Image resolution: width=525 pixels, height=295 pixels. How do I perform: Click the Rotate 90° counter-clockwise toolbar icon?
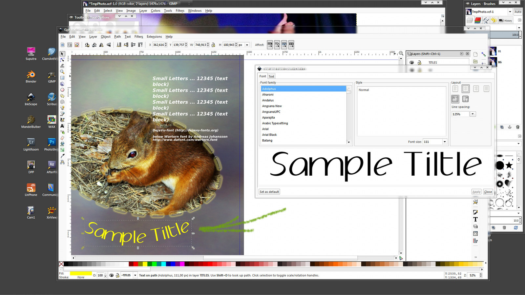tap(87, 45)
